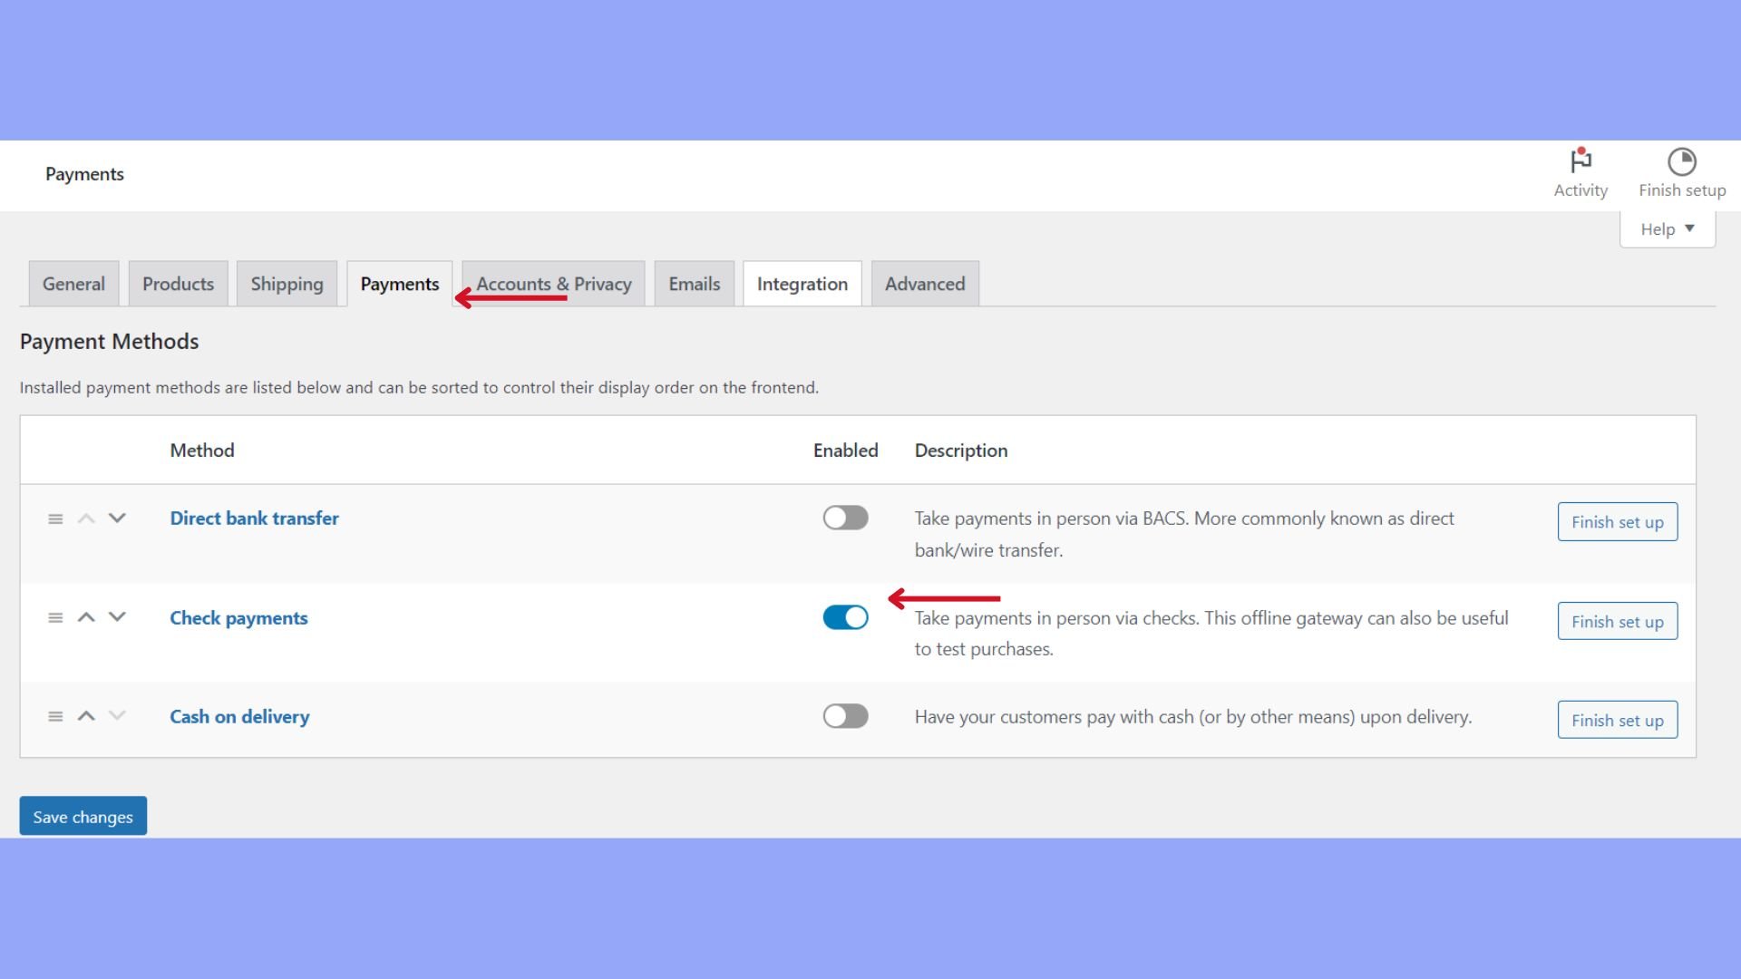Viewport: 1741px width, 979px height.
Task: Grab drag handle for Cash on delivery
Action: 55,716
